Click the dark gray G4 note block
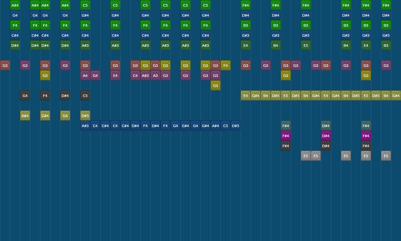Viewport: 401px width, 241px height. 25,95
